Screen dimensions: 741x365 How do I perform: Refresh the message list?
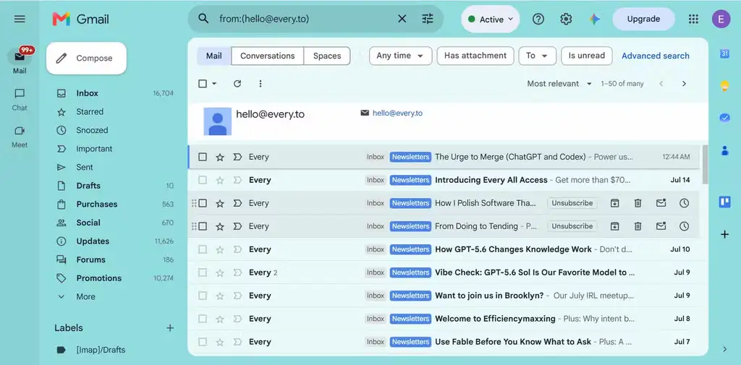click(x=237, y=84)
